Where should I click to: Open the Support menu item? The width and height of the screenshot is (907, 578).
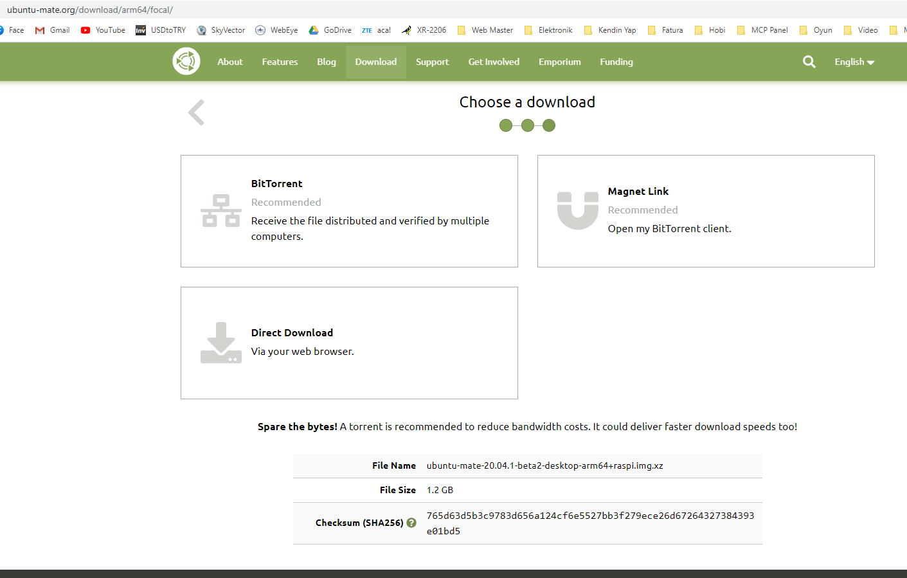coord(432,62)
